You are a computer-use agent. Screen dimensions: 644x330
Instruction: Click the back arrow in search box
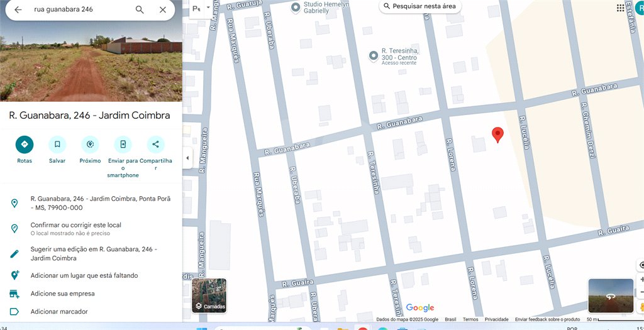18,9
